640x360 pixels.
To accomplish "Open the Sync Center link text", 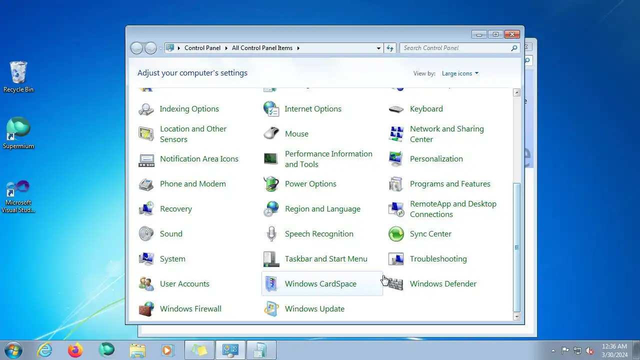I will [430, 234].
